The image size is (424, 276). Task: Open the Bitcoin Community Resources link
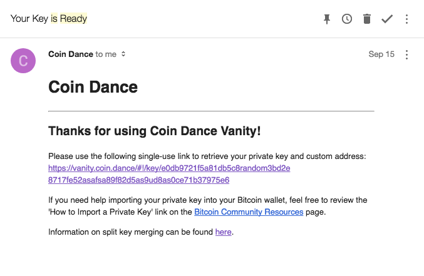tap(249, 212)
